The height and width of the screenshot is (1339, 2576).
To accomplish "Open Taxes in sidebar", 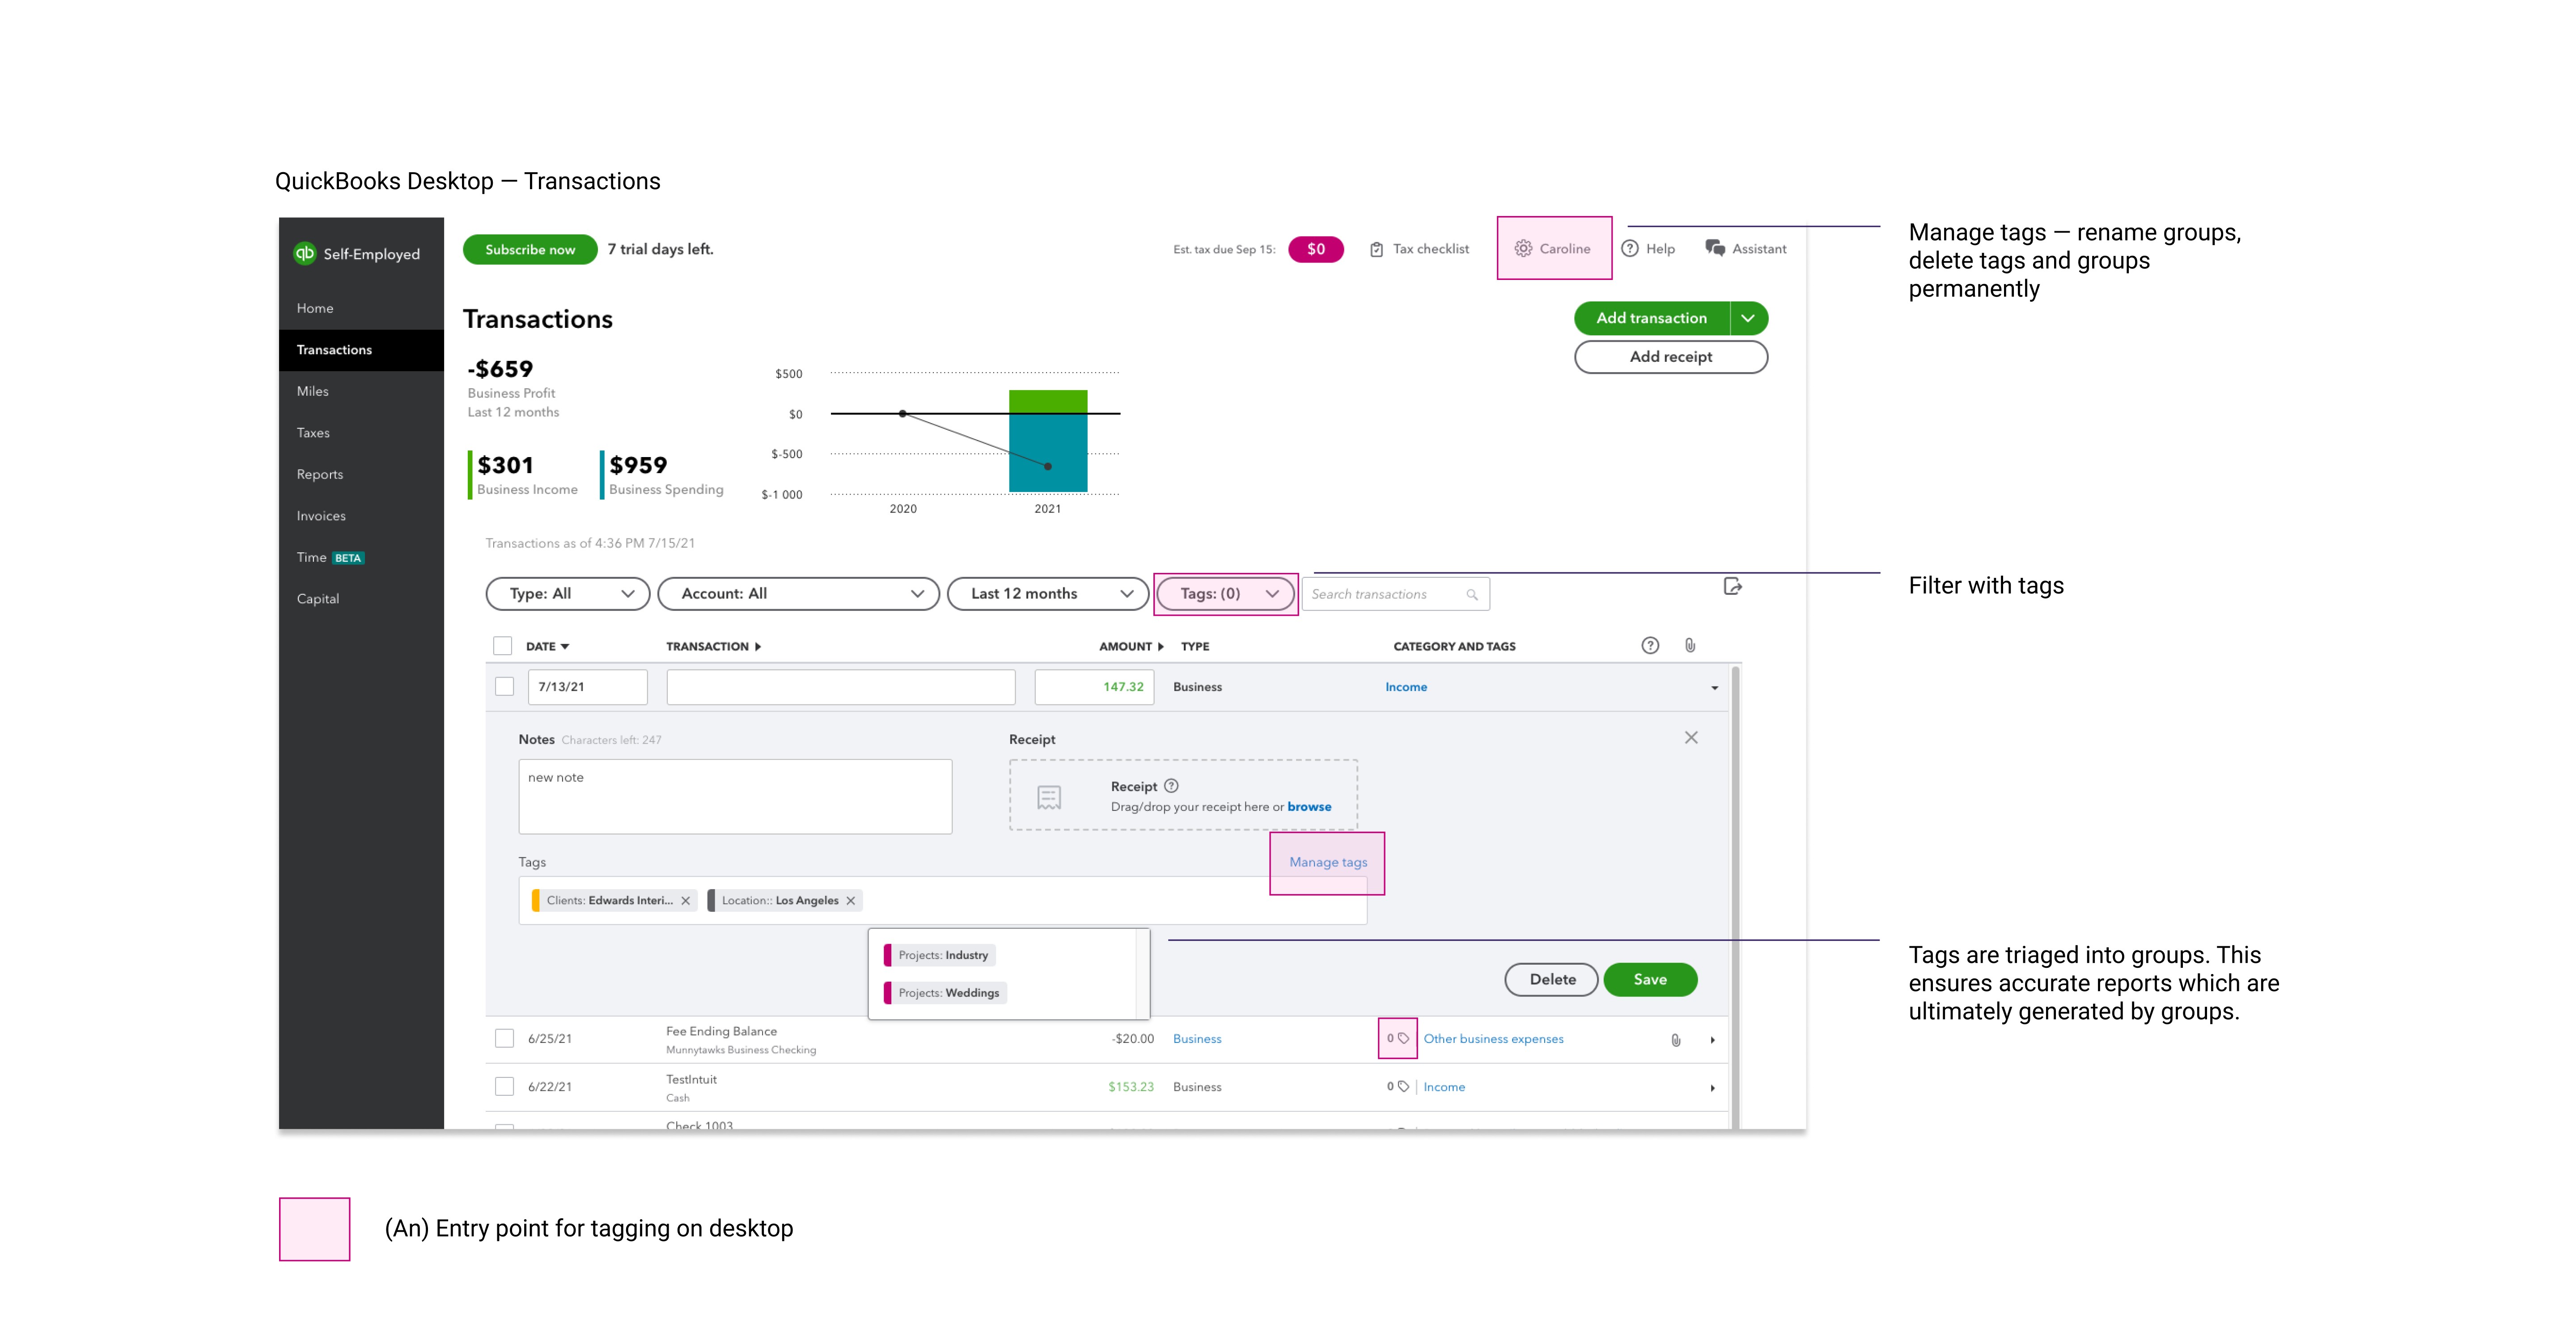I will tap(361, 433).
